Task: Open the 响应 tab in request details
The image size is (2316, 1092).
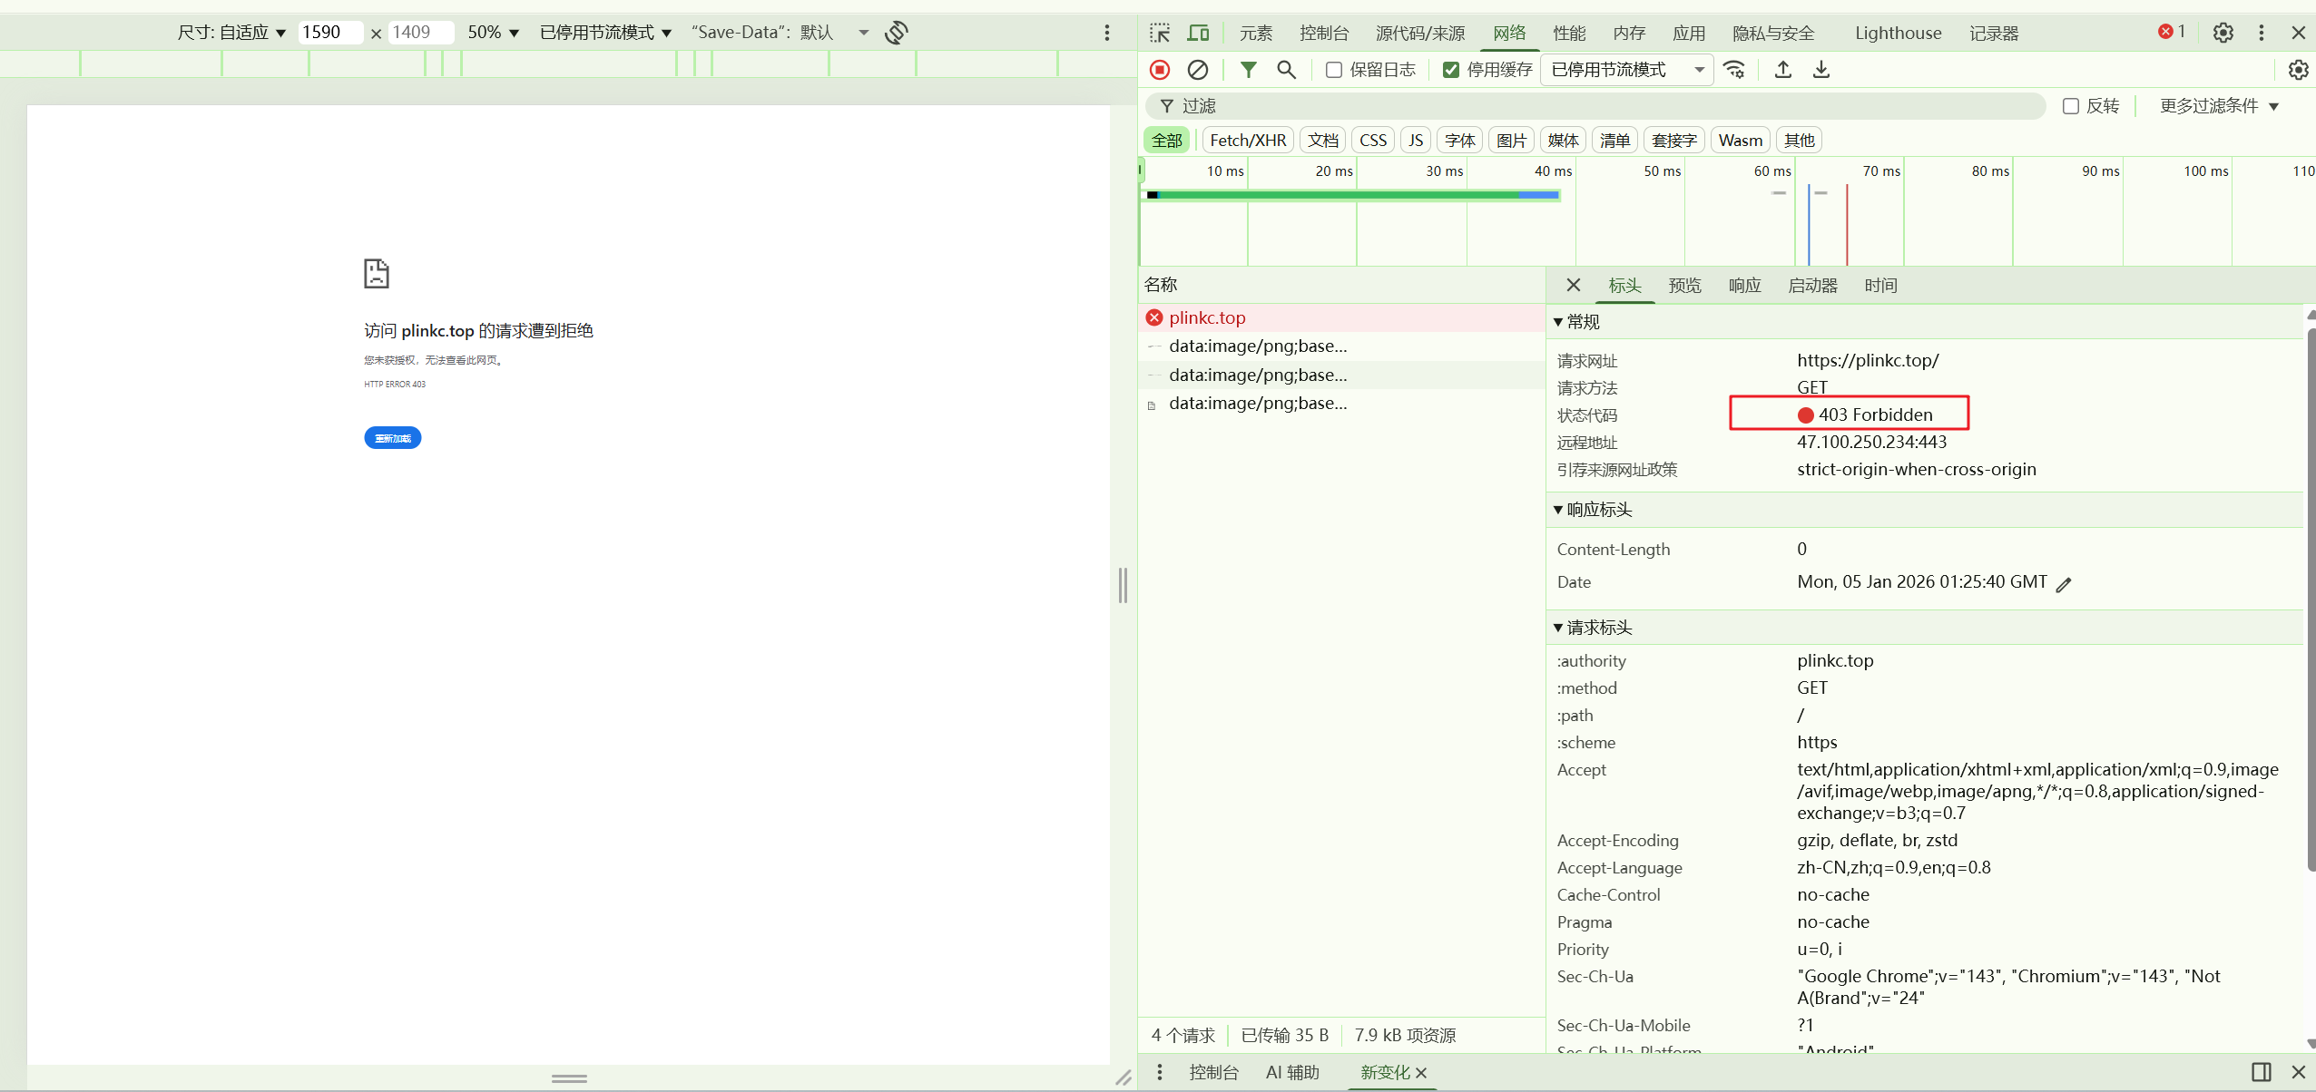Action: click(1744, 286)
